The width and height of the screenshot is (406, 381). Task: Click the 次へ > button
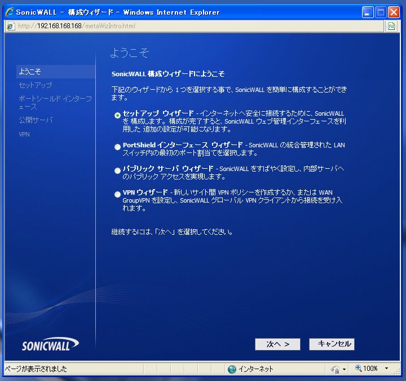(x=277, y=344)
